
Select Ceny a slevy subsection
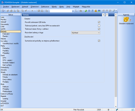[x=7, y=79]
